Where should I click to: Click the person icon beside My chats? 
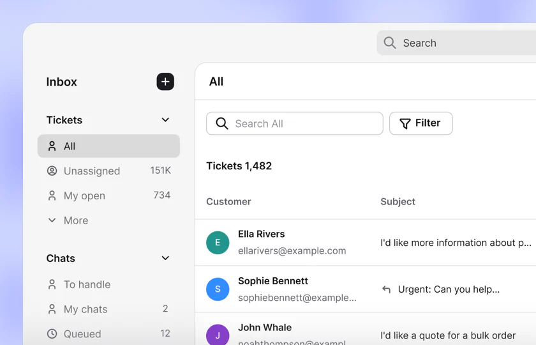pyautogui.click(x=52, y=309)
